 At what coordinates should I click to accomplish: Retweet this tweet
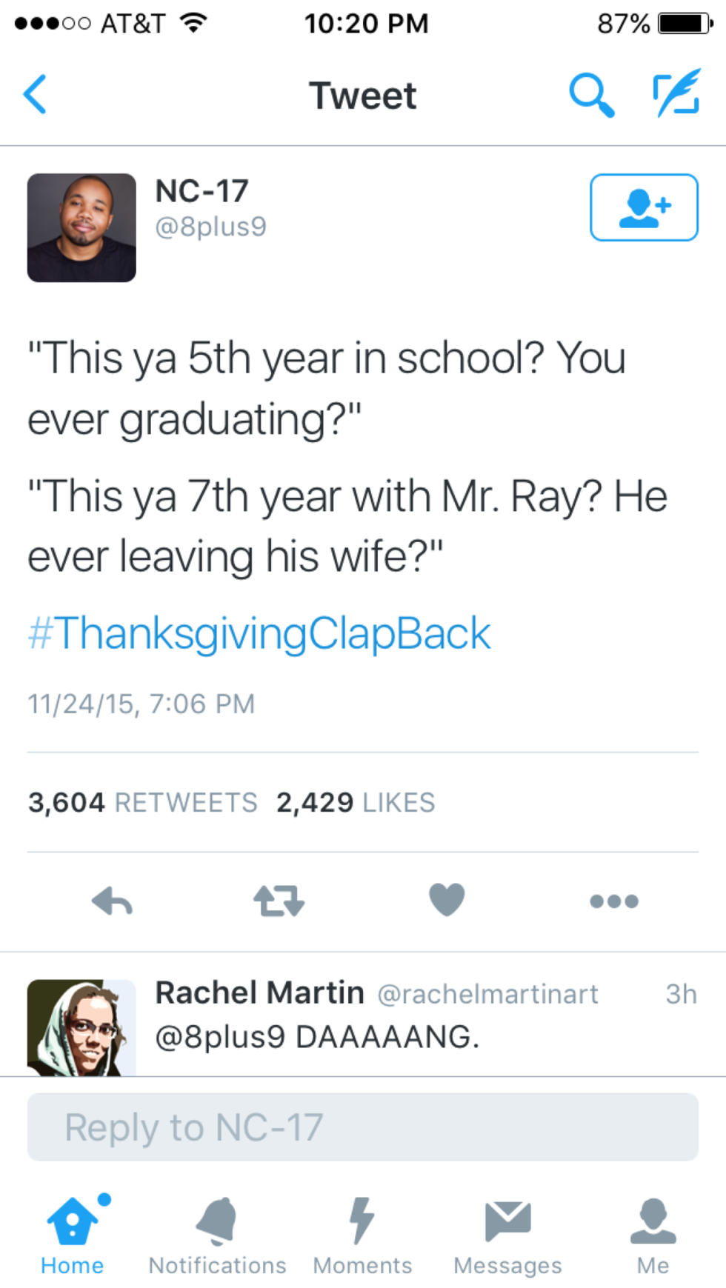279,901
